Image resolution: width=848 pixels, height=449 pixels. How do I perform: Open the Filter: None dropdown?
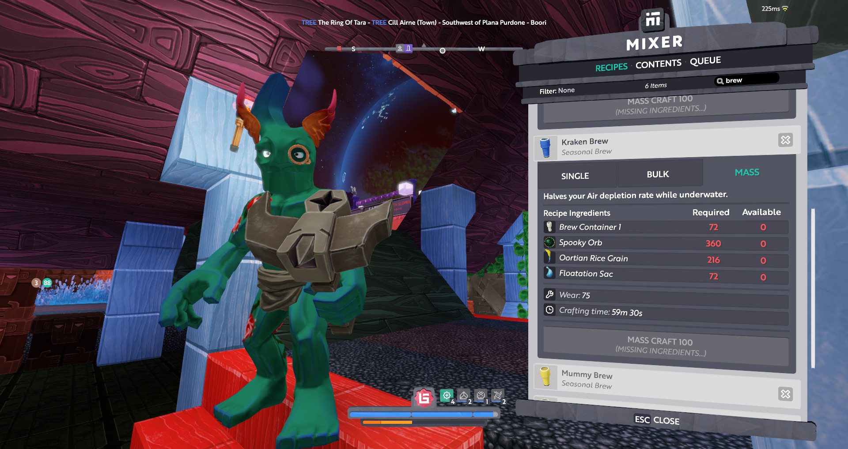click(x=557, y=91)
